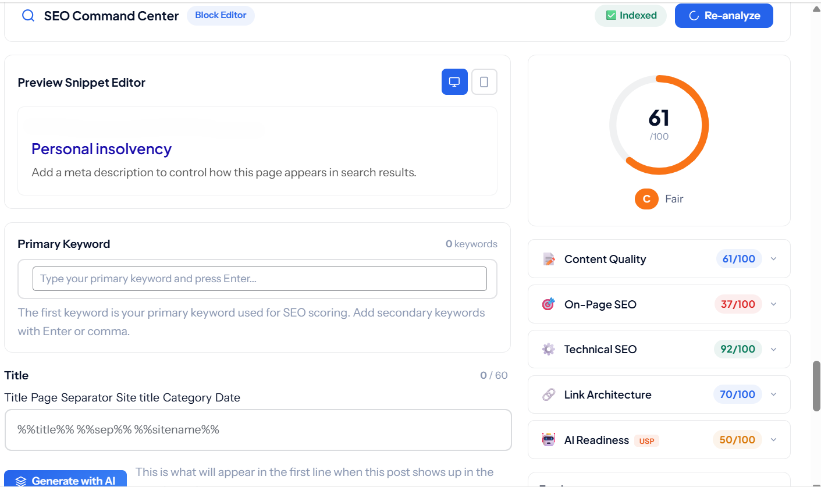Click the orange C grade badge

point(646,199)
